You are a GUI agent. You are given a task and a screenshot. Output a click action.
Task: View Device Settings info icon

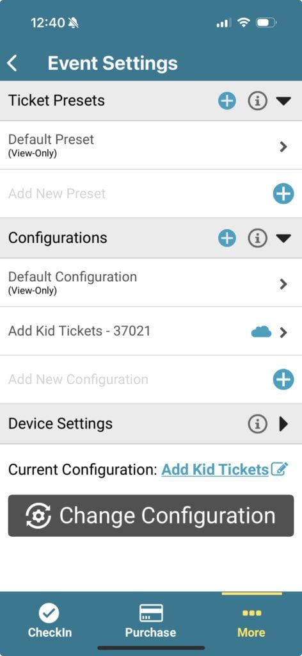[257, 424]
